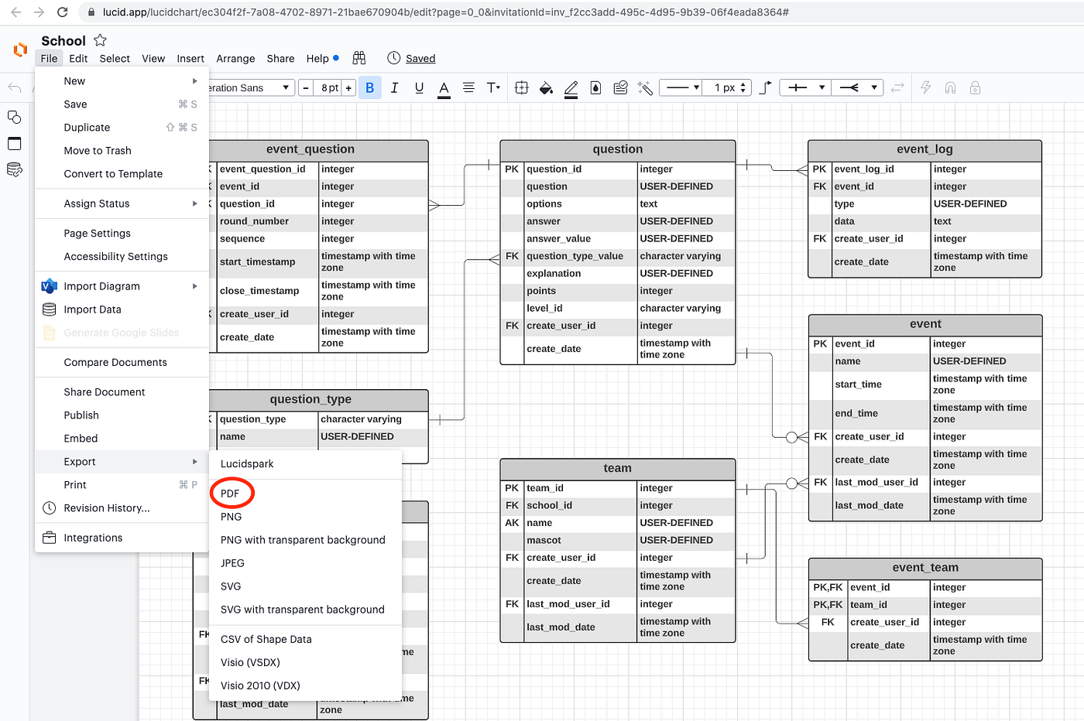Open the data panel in left sidebar

coord(14,169)
